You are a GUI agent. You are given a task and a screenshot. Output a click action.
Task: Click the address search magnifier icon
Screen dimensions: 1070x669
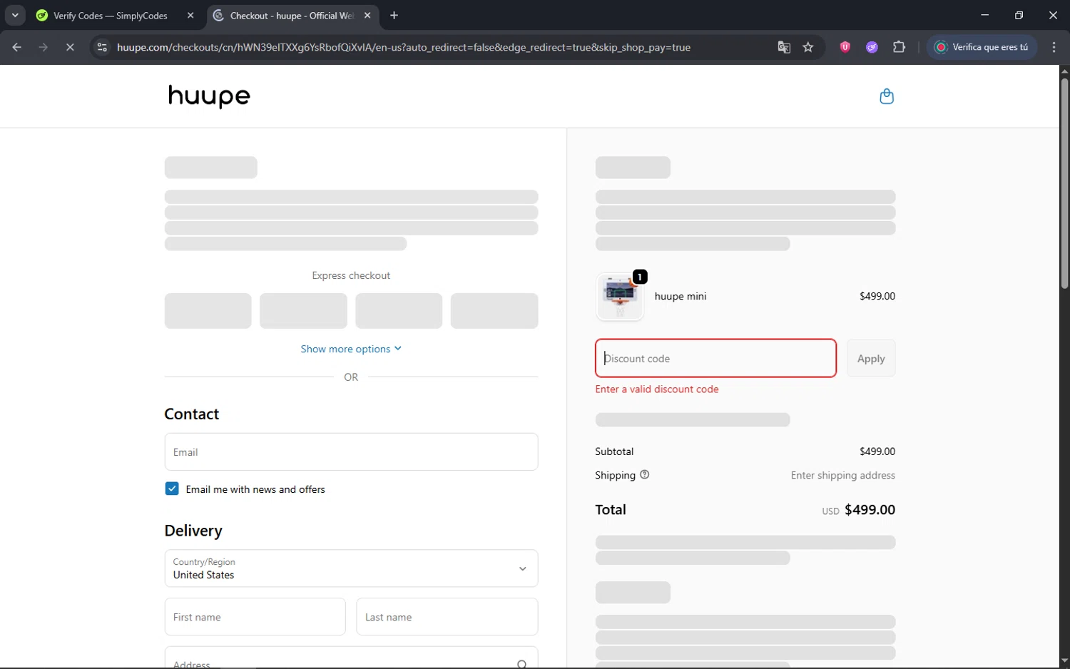click(522, 664)
